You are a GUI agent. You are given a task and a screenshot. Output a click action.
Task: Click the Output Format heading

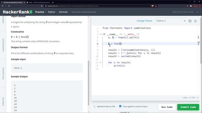pos(19,47)
